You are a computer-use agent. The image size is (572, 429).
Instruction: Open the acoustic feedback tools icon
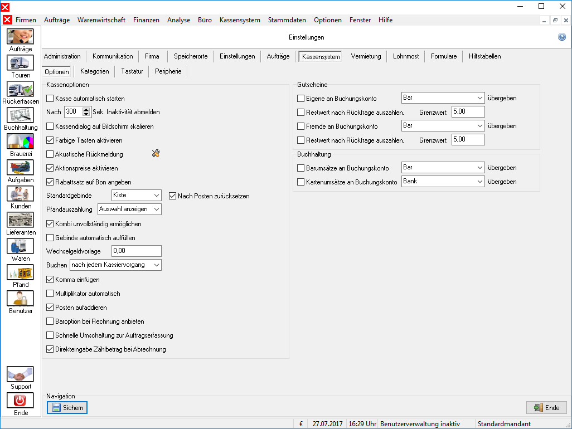point(156,153)
